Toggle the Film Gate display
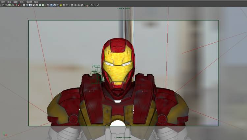 [x=27, y=5]
